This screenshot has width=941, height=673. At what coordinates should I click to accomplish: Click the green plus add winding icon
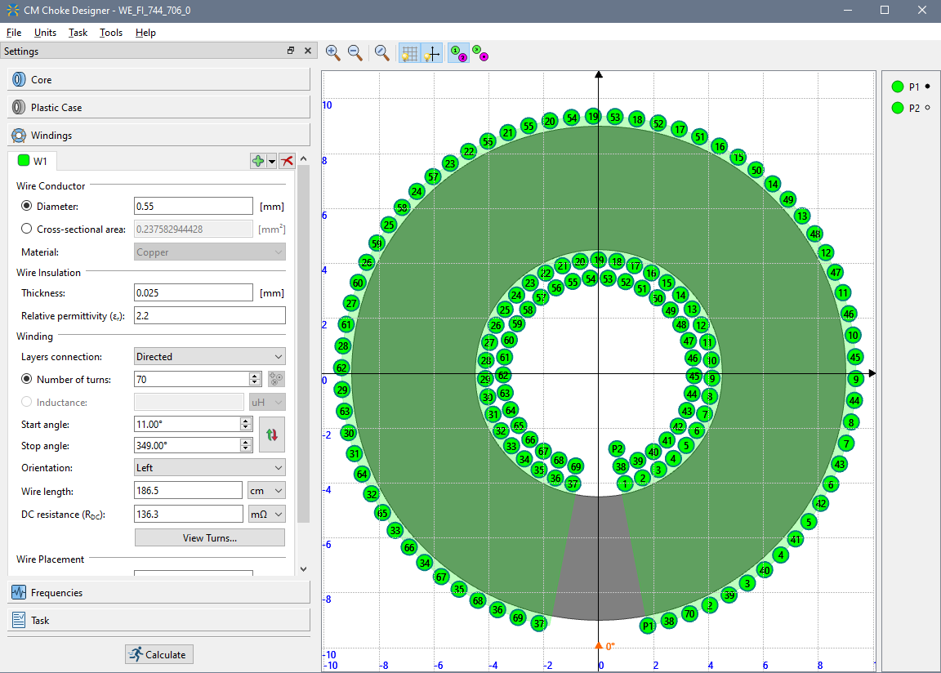tap(258, 162)
